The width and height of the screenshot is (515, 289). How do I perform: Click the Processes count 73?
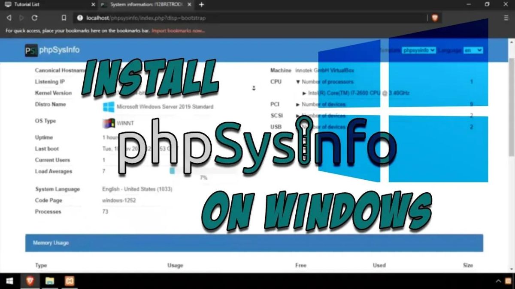(105, 212)
